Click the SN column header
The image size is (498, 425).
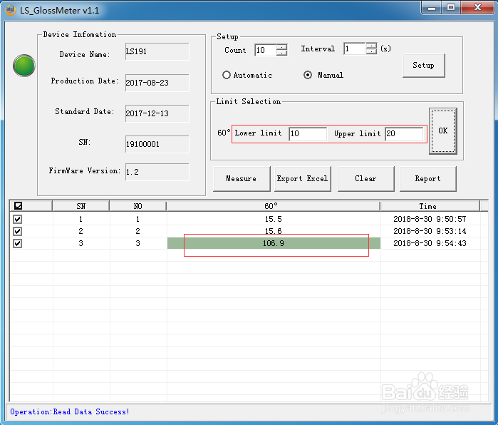81,206
